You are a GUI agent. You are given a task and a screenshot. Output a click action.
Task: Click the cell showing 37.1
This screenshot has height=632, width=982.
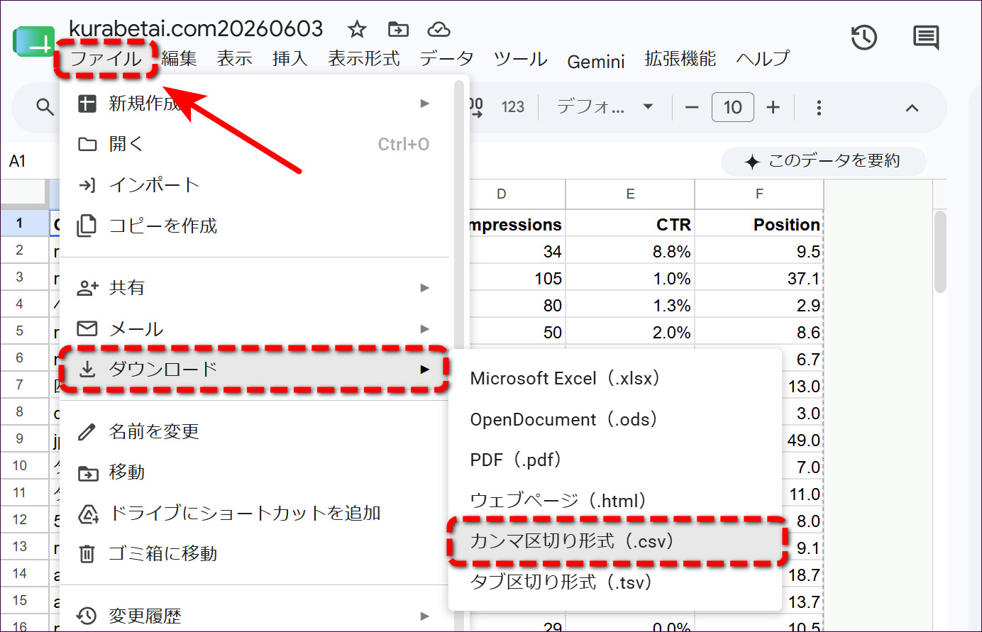(759, 278)
